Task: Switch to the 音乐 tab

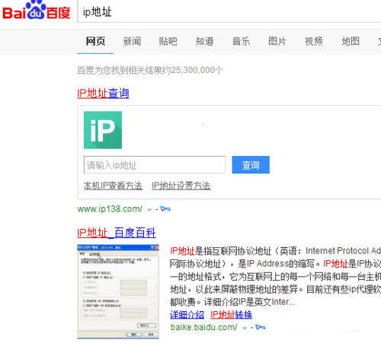Action: tap(241, 41)
